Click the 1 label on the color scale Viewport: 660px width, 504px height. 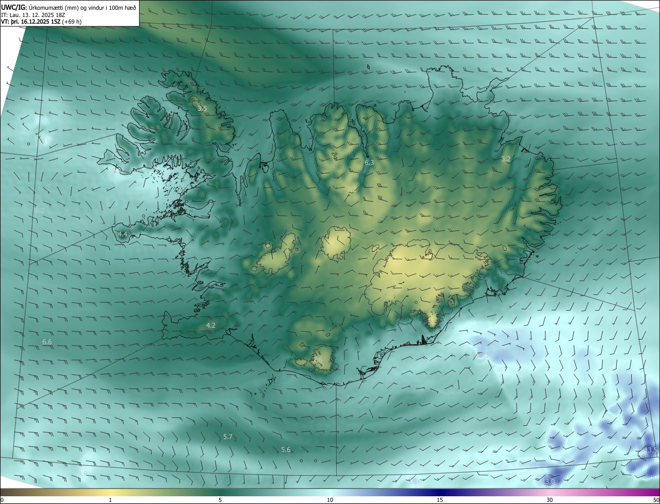(x=110, y=500)
